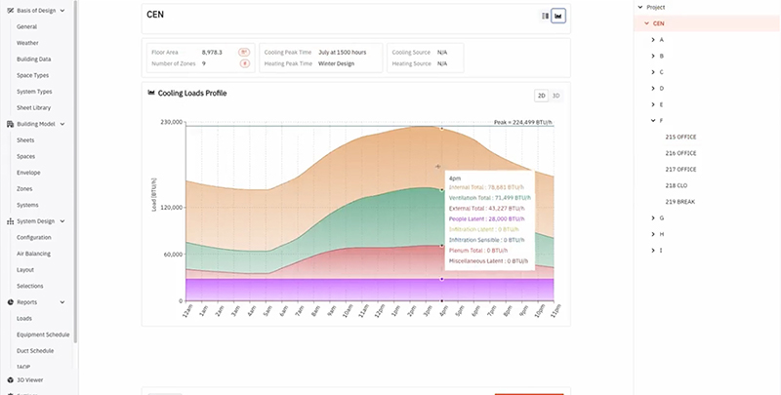
Task: Open Building Data page
Action: (x=33, y=59)
